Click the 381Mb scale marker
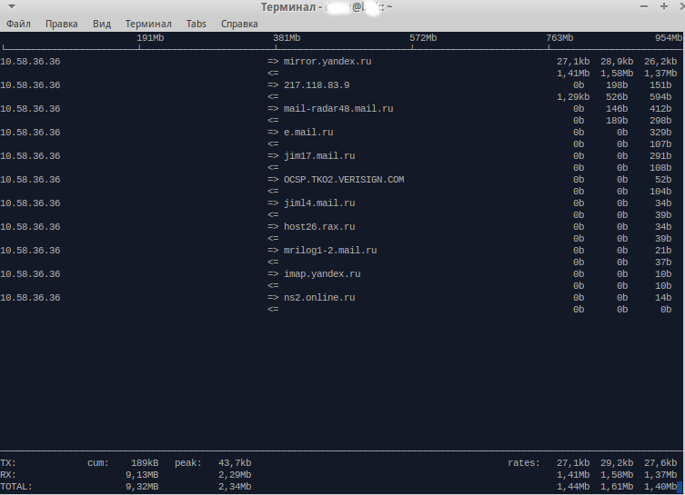The image size is (685, 495). point(287,38)
